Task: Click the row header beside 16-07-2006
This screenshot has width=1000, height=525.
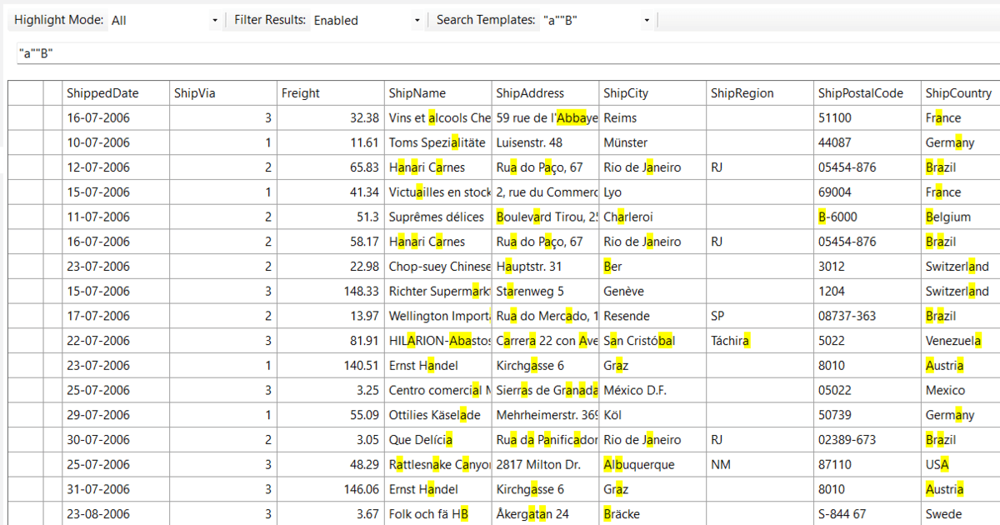Action: [25, 117]
